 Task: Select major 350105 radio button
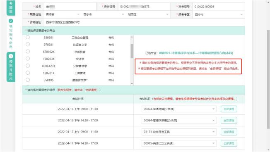tap(28, 80)
